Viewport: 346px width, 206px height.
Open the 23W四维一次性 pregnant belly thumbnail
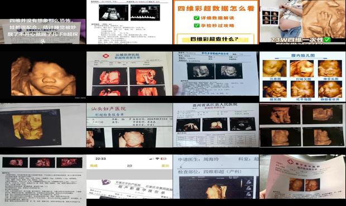[x=302, y=22]
